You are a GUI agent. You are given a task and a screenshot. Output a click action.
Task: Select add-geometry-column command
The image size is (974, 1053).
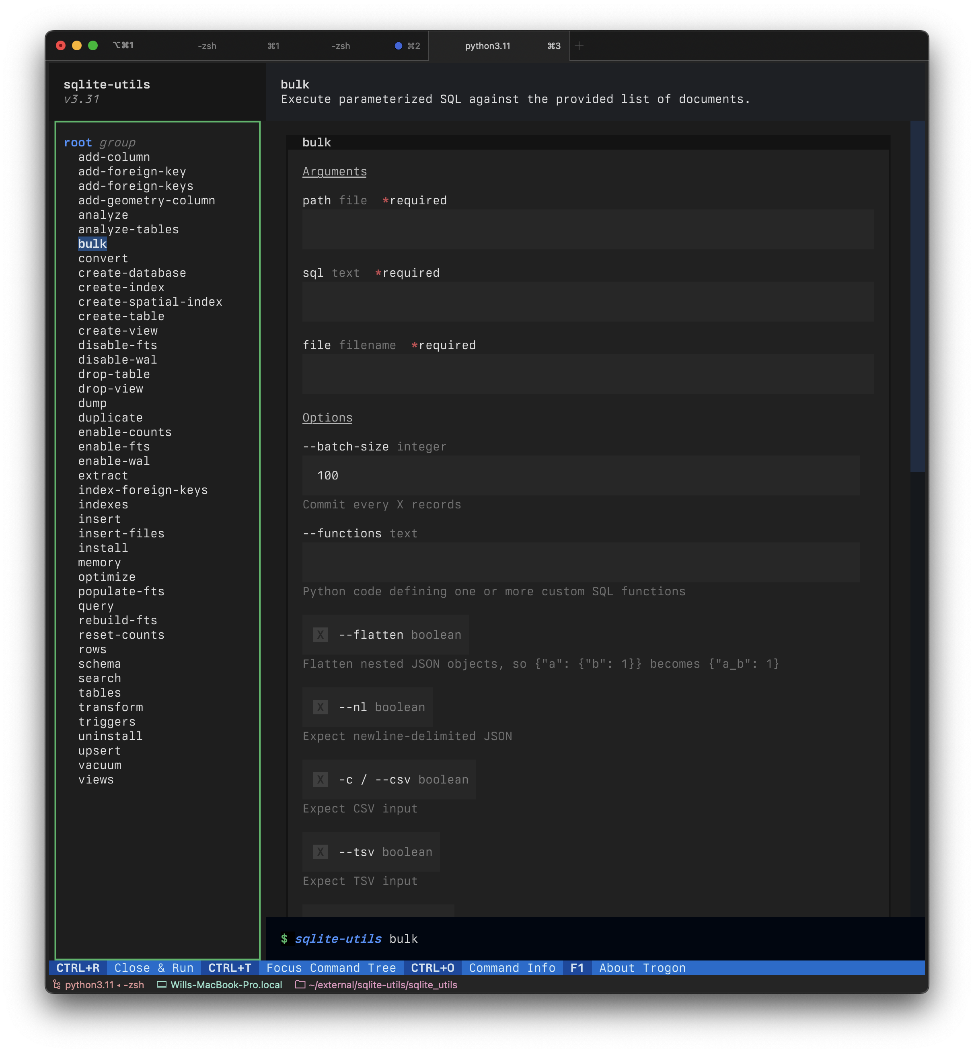coord(146,200)
